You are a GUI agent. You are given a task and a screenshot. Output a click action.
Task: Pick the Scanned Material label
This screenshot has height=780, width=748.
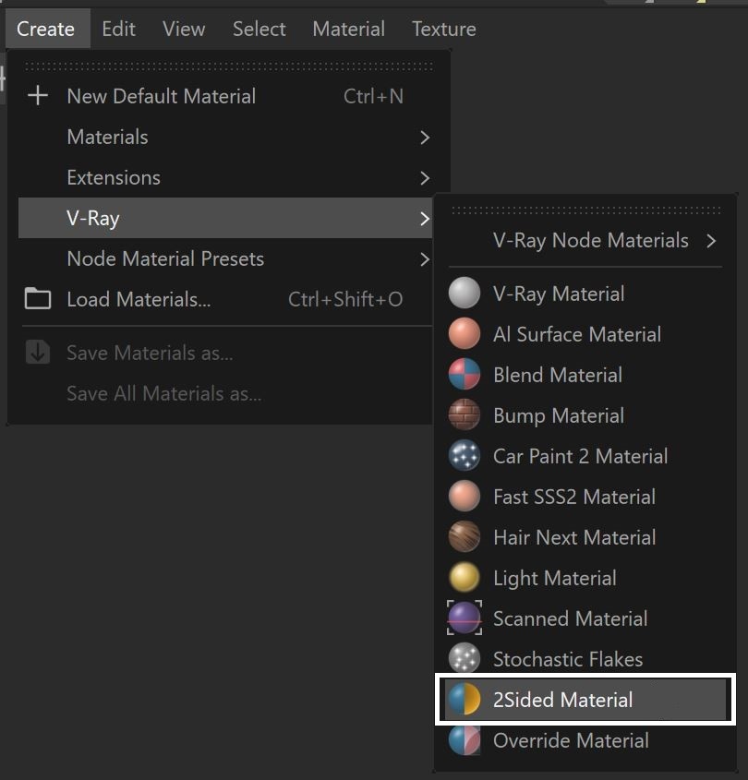tap(570, 618)
